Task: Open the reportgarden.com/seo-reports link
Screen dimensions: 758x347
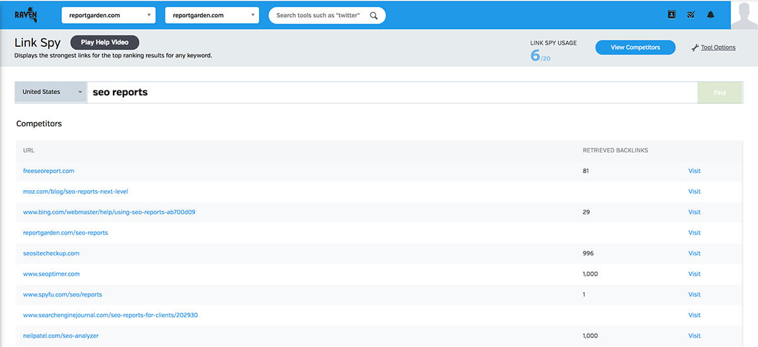Action: pos(66,233)
